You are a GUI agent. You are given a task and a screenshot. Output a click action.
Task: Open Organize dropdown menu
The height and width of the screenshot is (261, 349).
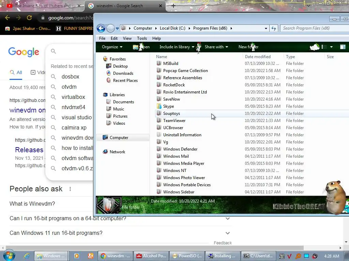112,47
